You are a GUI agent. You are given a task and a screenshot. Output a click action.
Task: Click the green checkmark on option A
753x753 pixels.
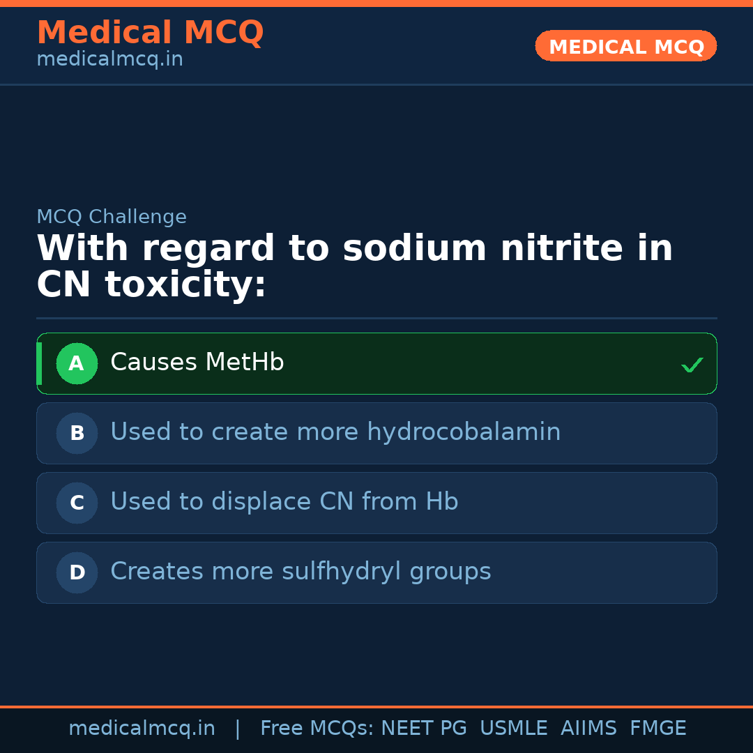692,365
